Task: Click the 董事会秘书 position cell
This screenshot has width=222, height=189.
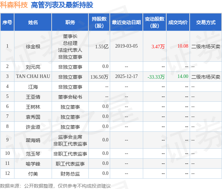Action: (x=70, y=97)
